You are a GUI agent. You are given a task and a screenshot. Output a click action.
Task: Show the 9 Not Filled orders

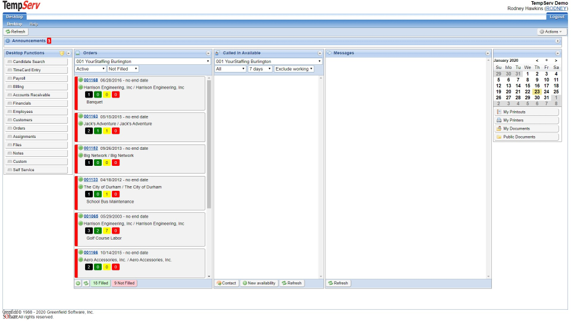[x=124, y=283]
